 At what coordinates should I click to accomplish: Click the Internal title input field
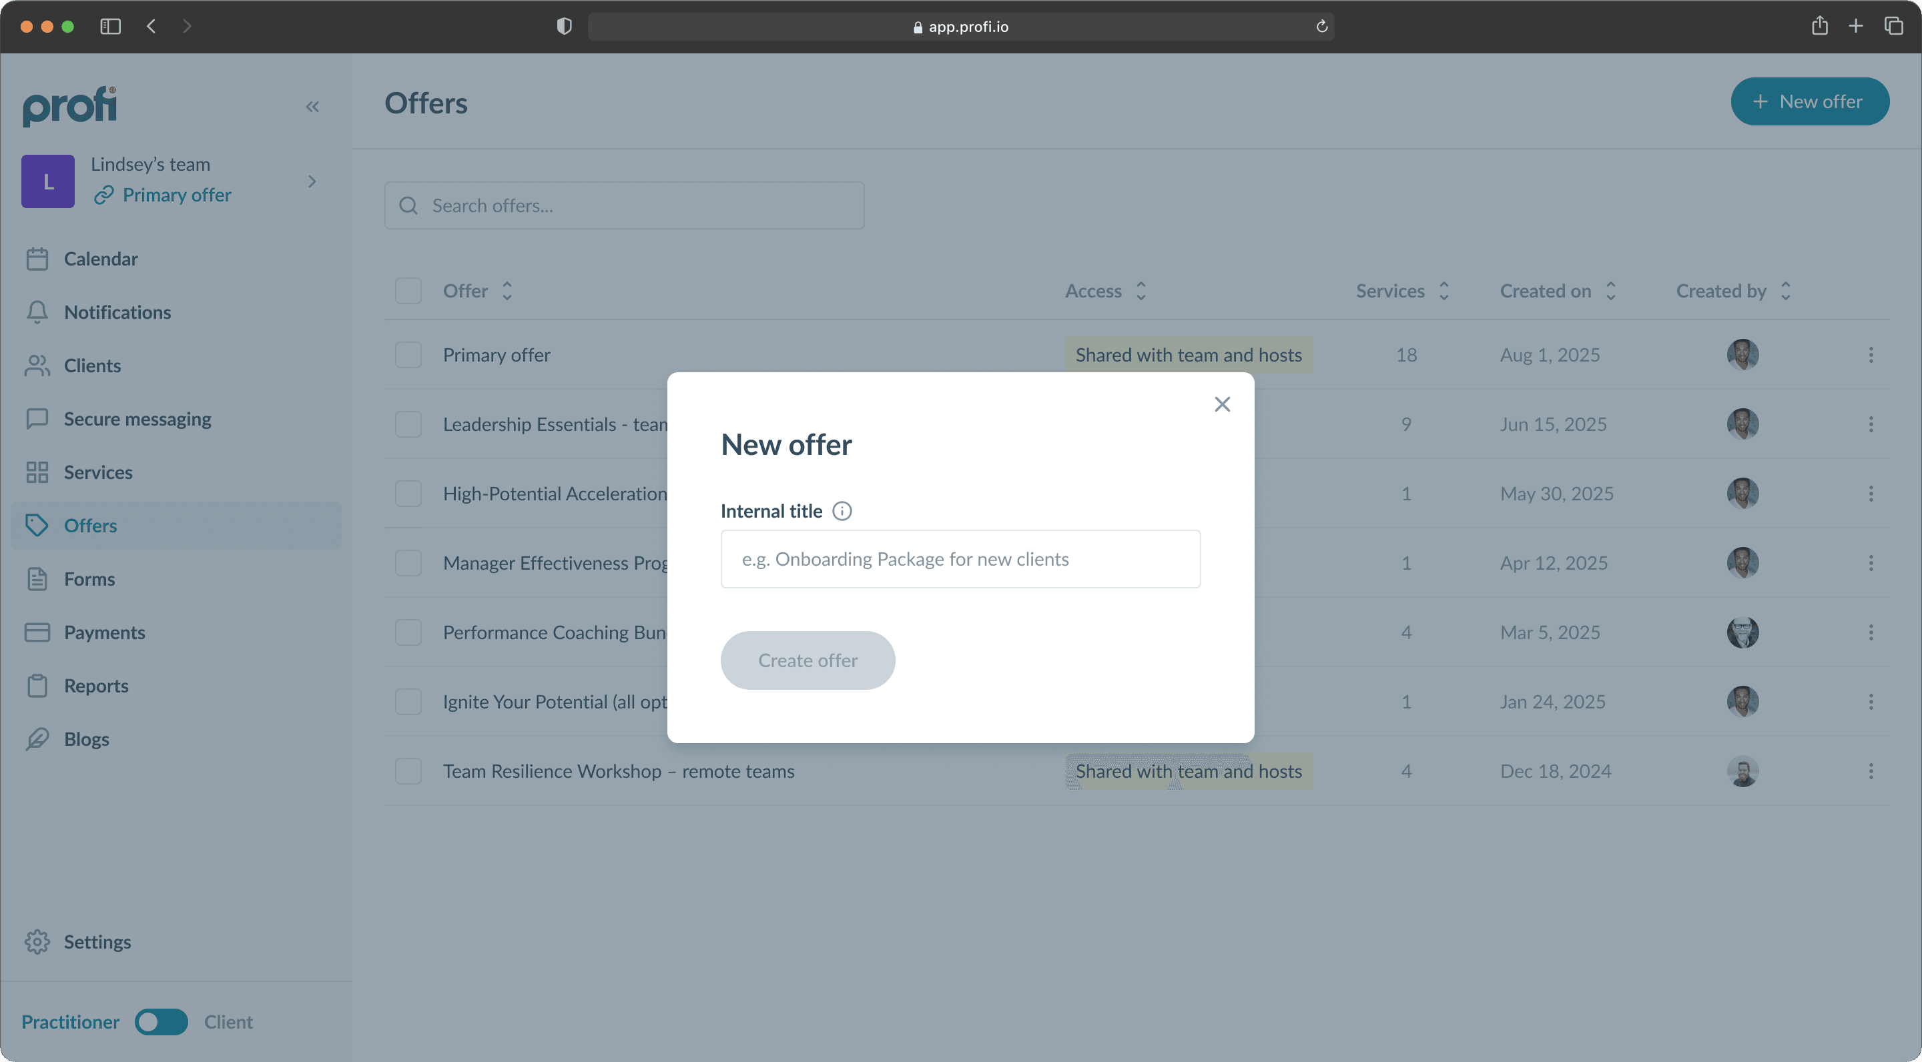pos(960,558)
